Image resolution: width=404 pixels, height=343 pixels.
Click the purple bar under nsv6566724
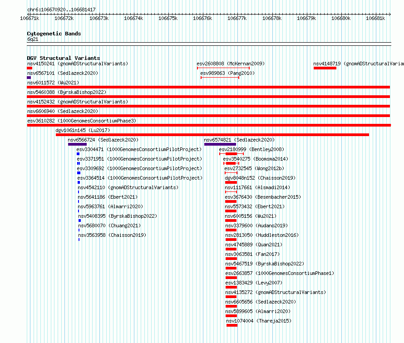pyautogui.click(x=77, y=144)
